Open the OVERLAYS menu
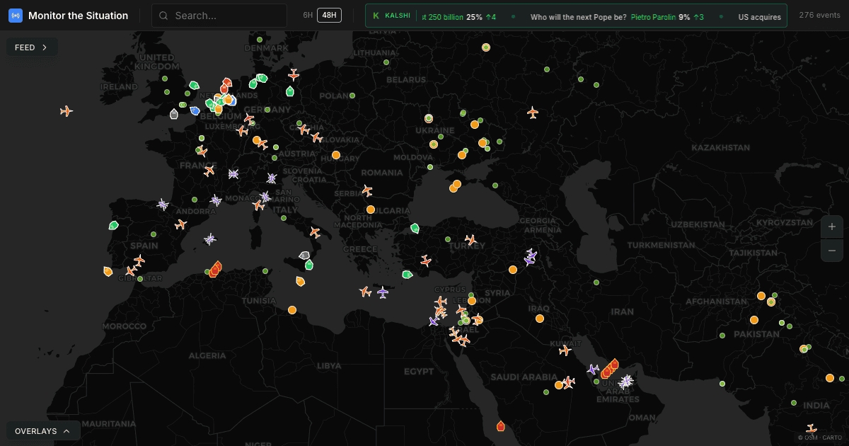 (42, 430)
